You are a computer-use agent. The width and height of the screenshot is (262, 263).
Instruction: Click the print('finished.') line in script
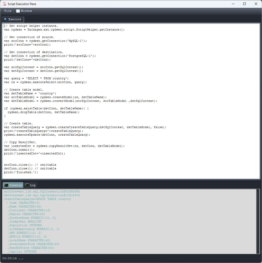pyautogui.click(x=21, y=172)
